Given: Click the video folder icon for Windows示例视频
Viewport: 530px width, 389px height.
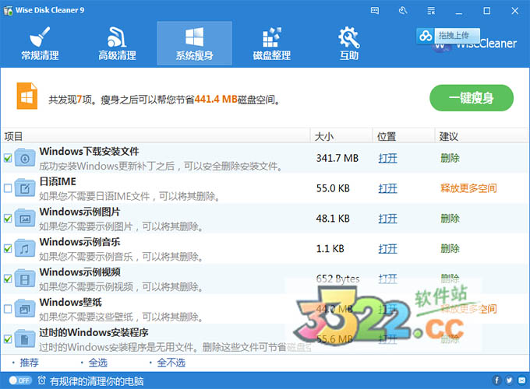Looking at the screenshot, I should (x=25, y=279).
